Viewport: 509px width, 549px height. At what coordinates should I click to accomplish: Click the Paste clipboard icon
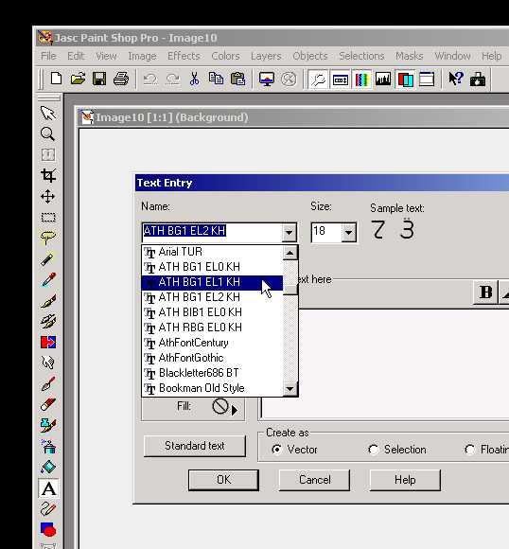[237, 79]
